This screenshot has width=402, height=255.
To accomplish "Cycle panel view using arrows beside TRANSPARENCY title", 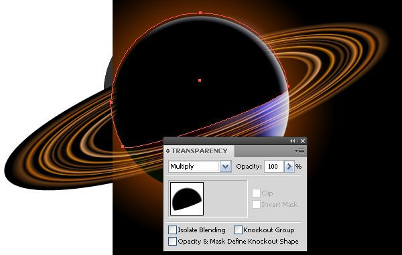I will pyautogui.click(x=167, y=151).
